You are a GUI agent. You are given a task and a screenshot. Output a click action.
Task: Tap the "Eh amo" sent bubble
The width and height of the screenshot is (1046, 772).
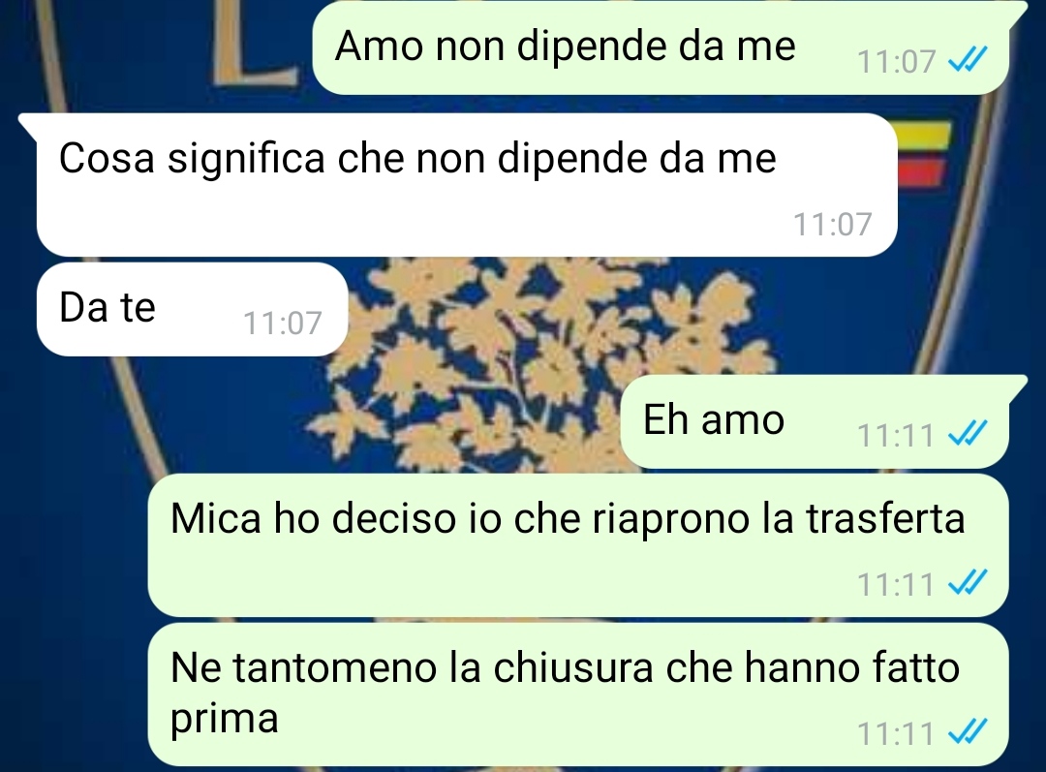tap(815, 421)
